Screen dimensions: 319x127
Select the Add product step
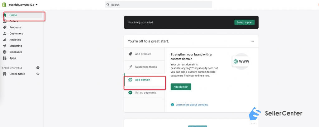point(144,54)
